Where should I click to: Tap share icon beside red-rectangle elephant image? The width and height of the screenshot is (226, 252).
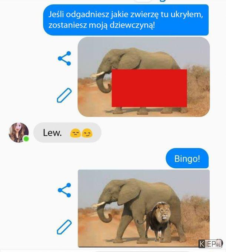[x=64, y=58]
